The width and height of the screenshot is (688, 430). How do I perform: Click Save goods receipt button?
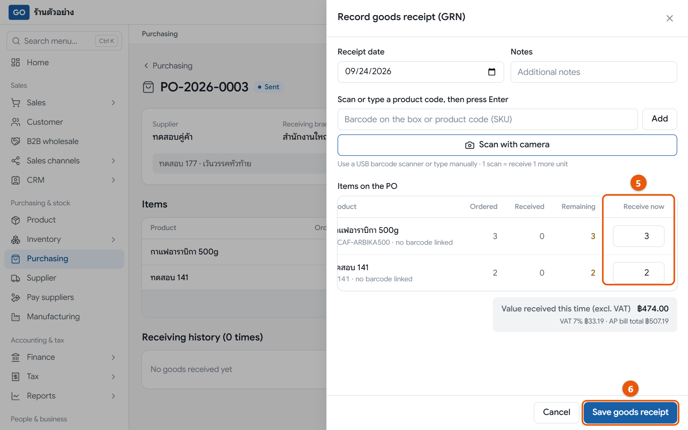coord(630,412)
